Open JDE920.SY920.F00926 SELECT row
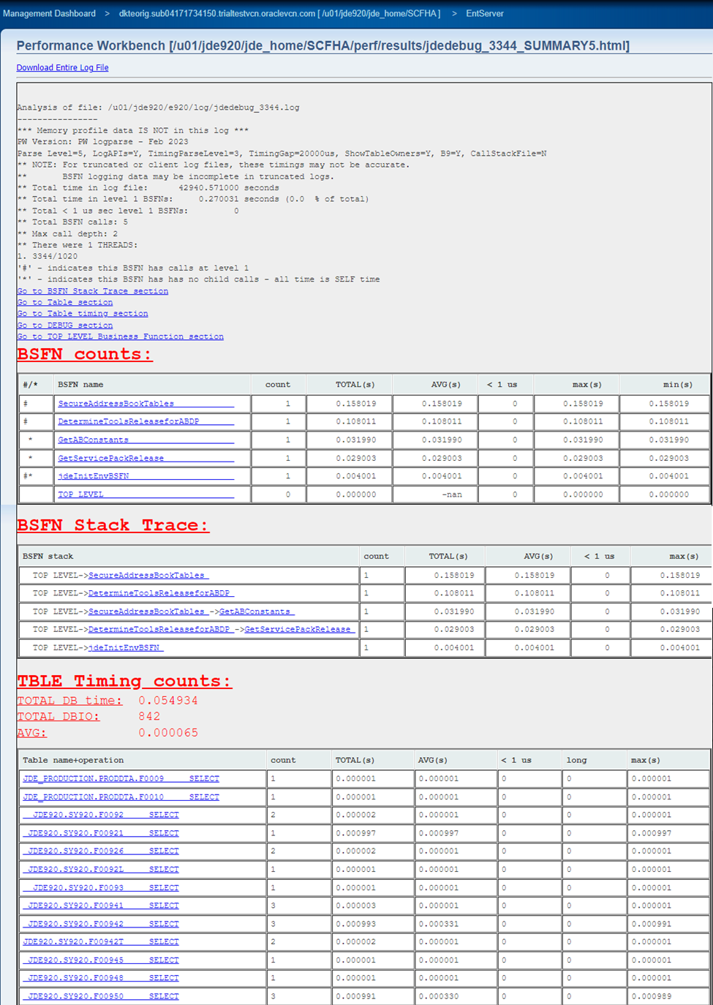 pos(101,851)
